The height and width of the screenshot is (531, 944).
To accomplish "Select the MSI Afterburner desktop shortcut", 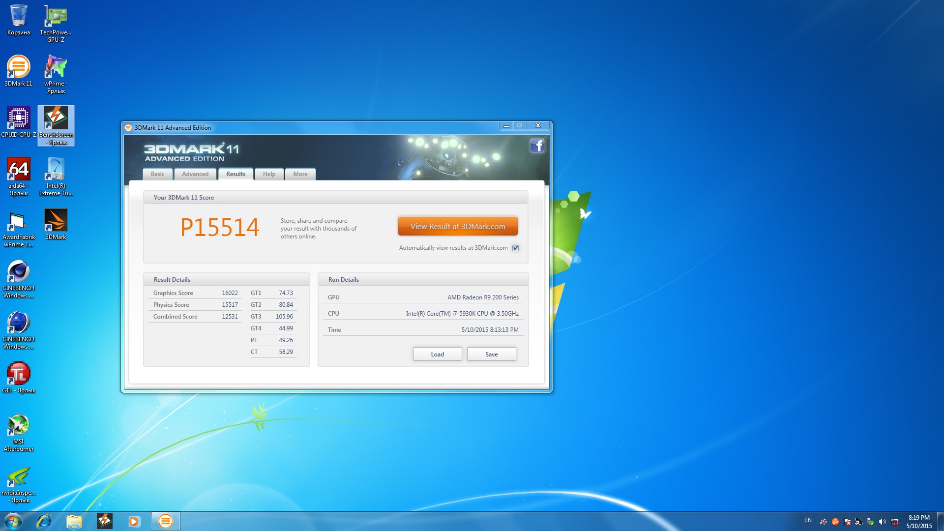I will pyautogui.click(x=19, y=432).
